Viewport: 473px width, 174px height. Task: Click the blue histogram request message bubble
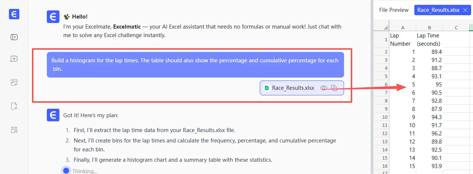tap(195, 64)
